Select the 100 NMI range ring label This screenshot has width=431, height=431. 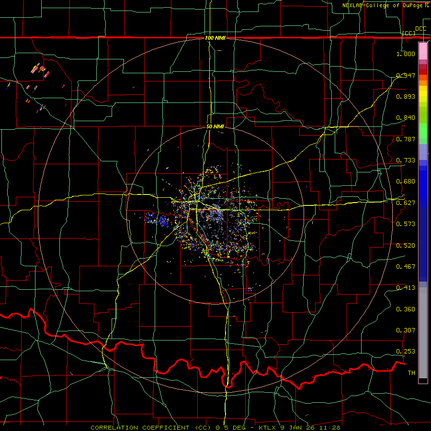[x=215, y=38]
